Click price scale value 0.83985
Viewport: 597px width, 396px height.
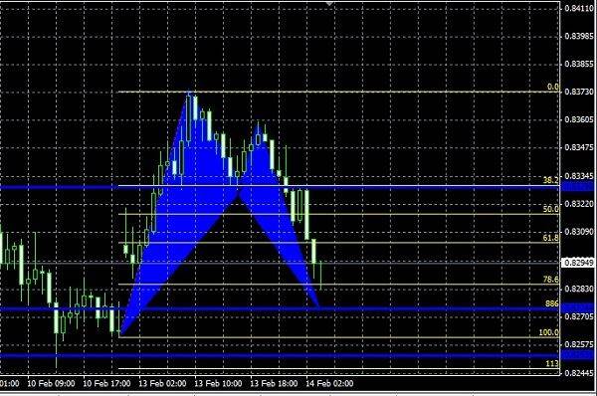[579, 36]
